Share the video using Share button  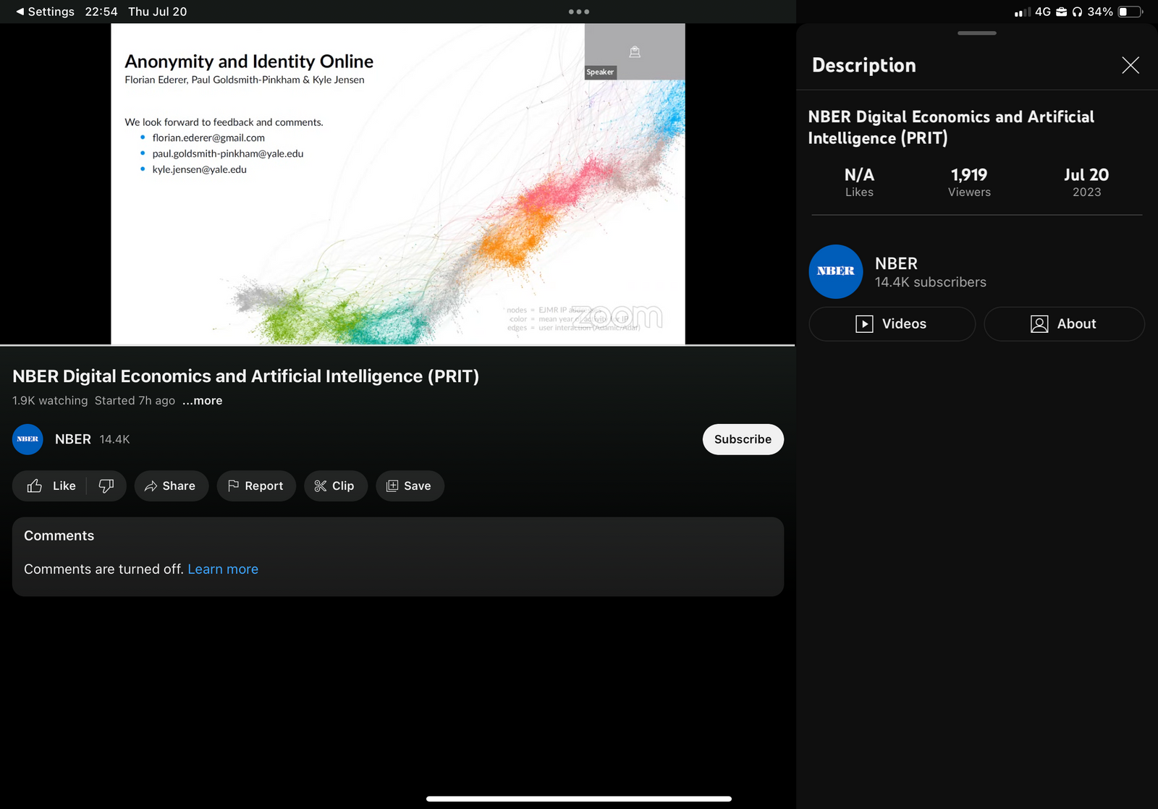point(171,486)
